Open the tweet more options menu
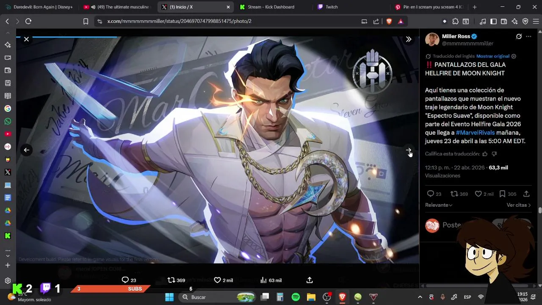Viewport: 542px width, 305px height. [528, 36]
